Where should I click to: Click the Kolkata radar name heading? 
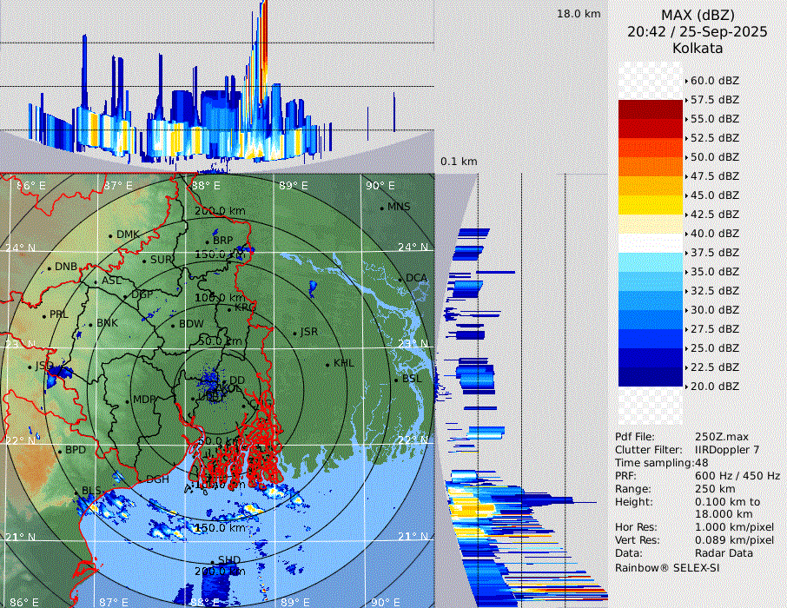(x=697, y=48)
